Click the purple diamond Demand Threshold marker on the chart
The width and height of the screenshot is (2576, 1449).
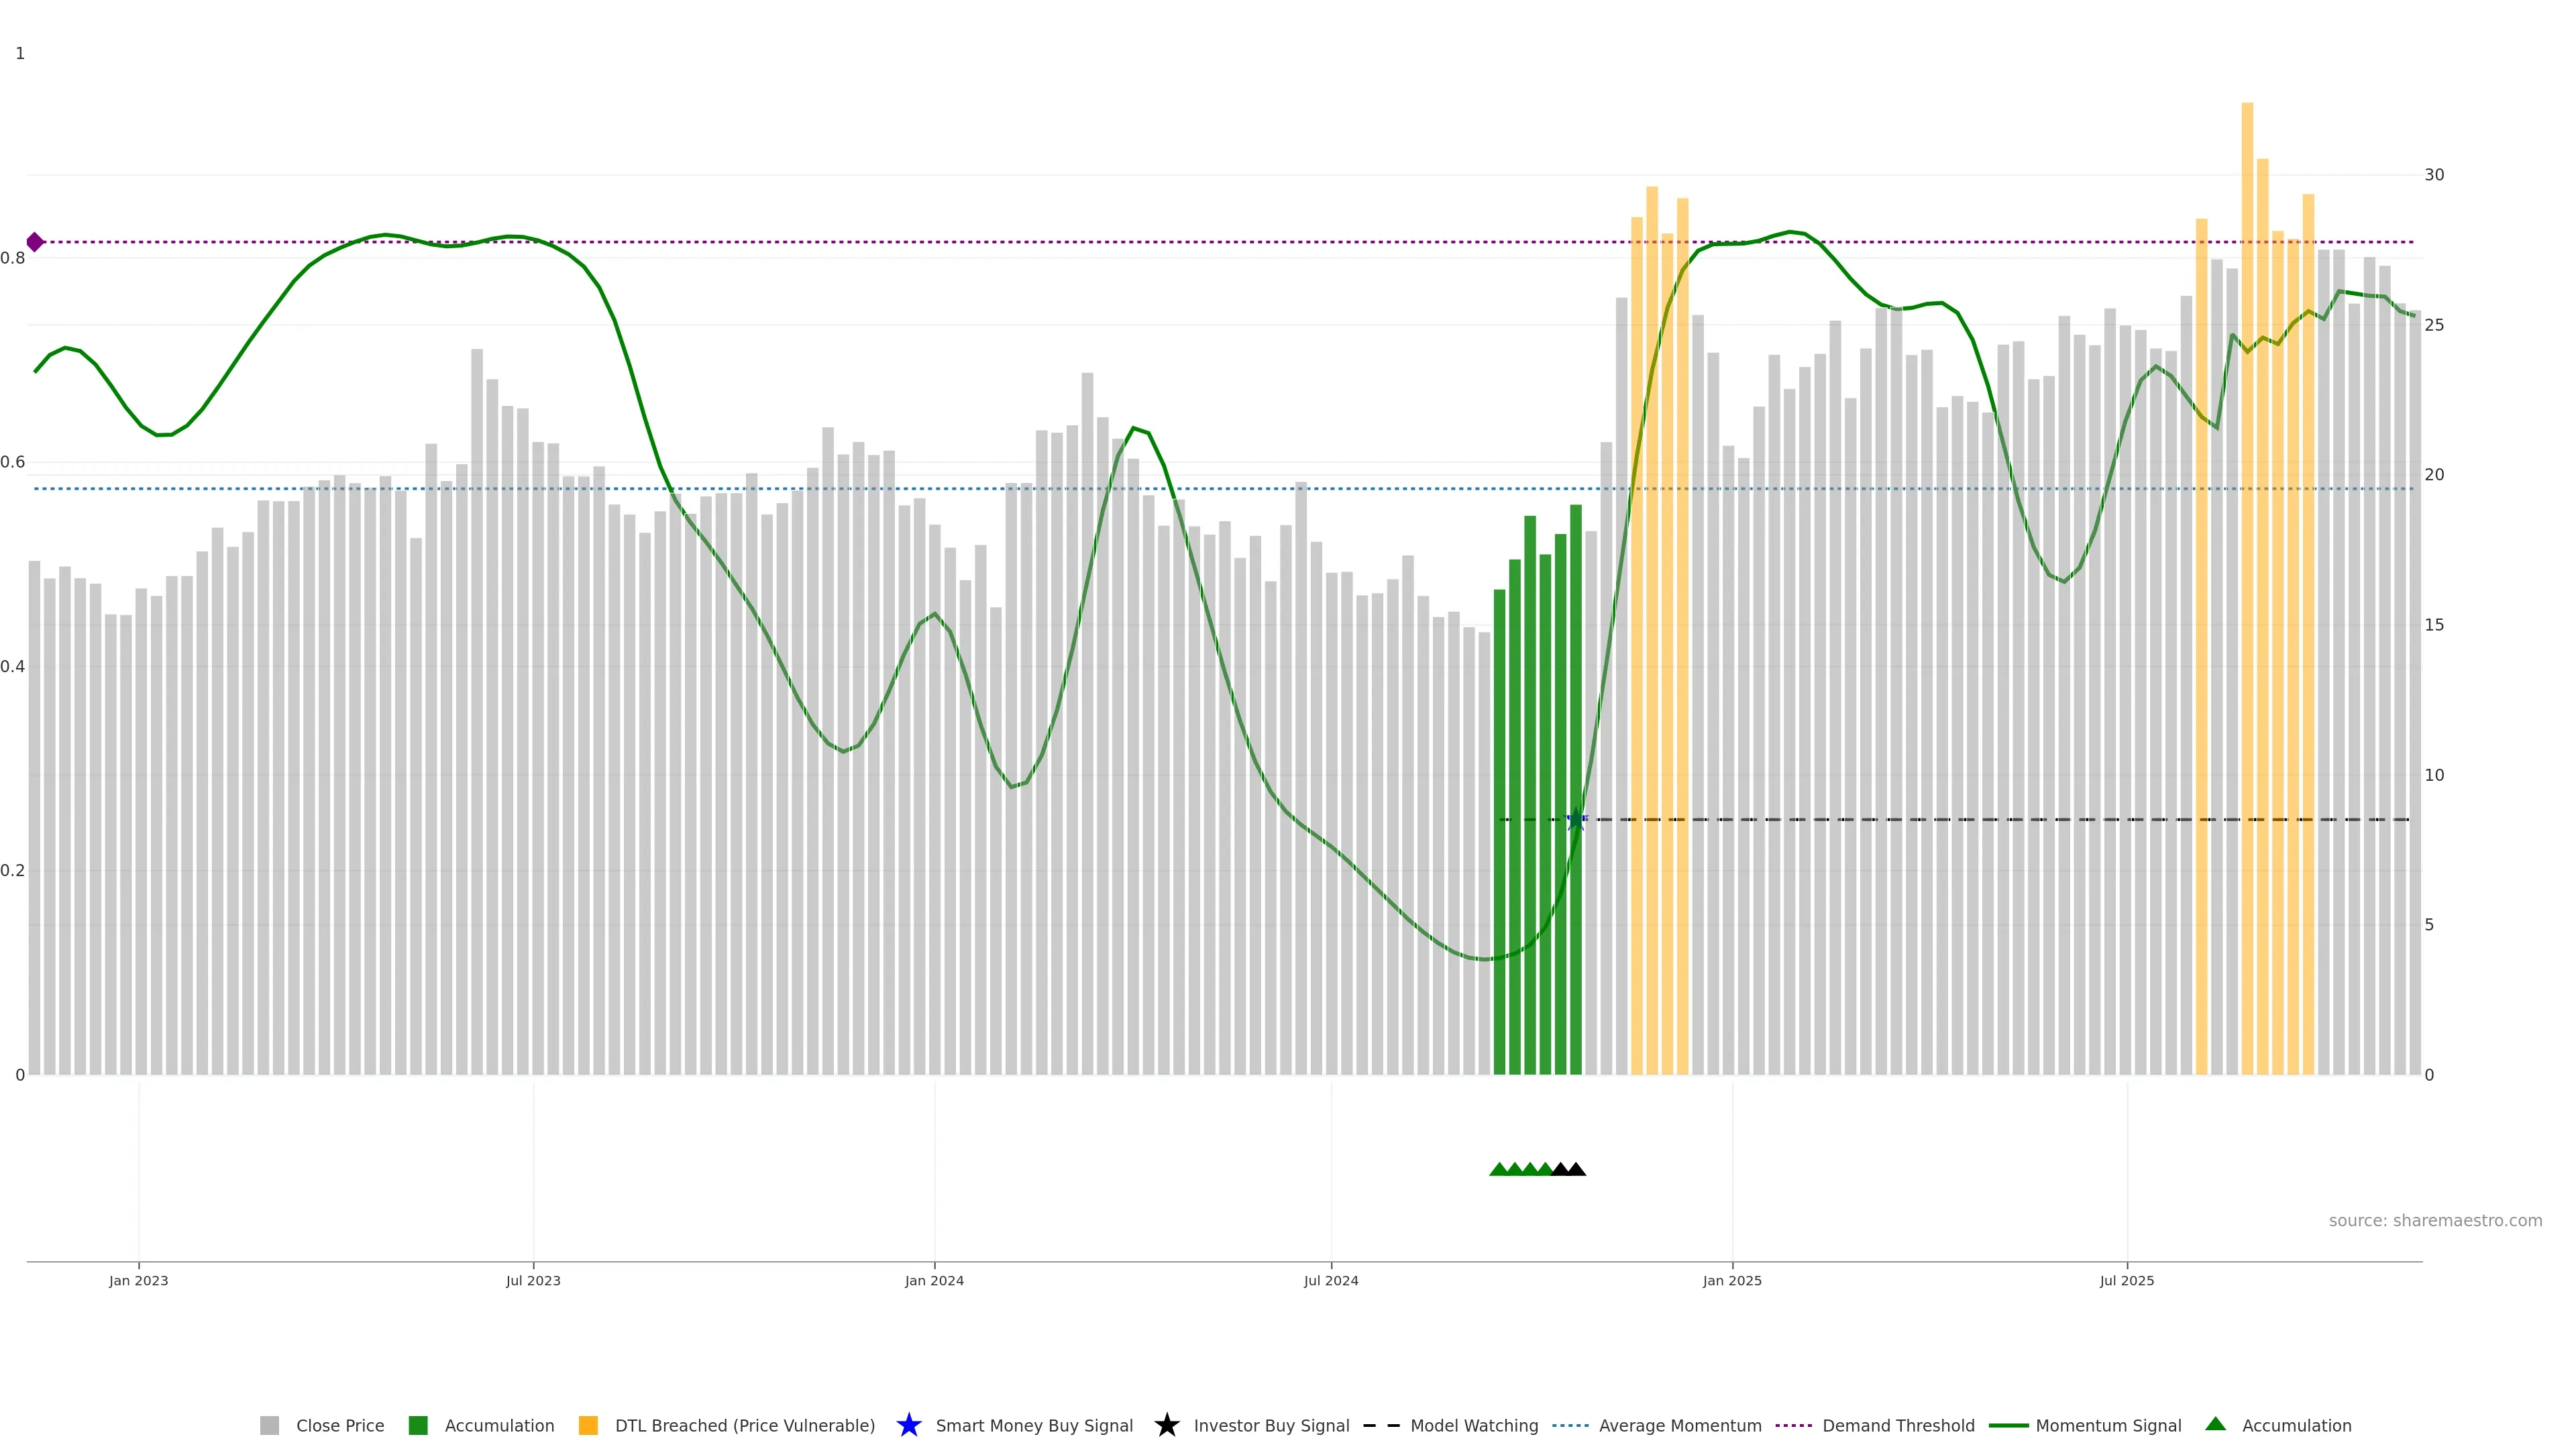point(35,242)
